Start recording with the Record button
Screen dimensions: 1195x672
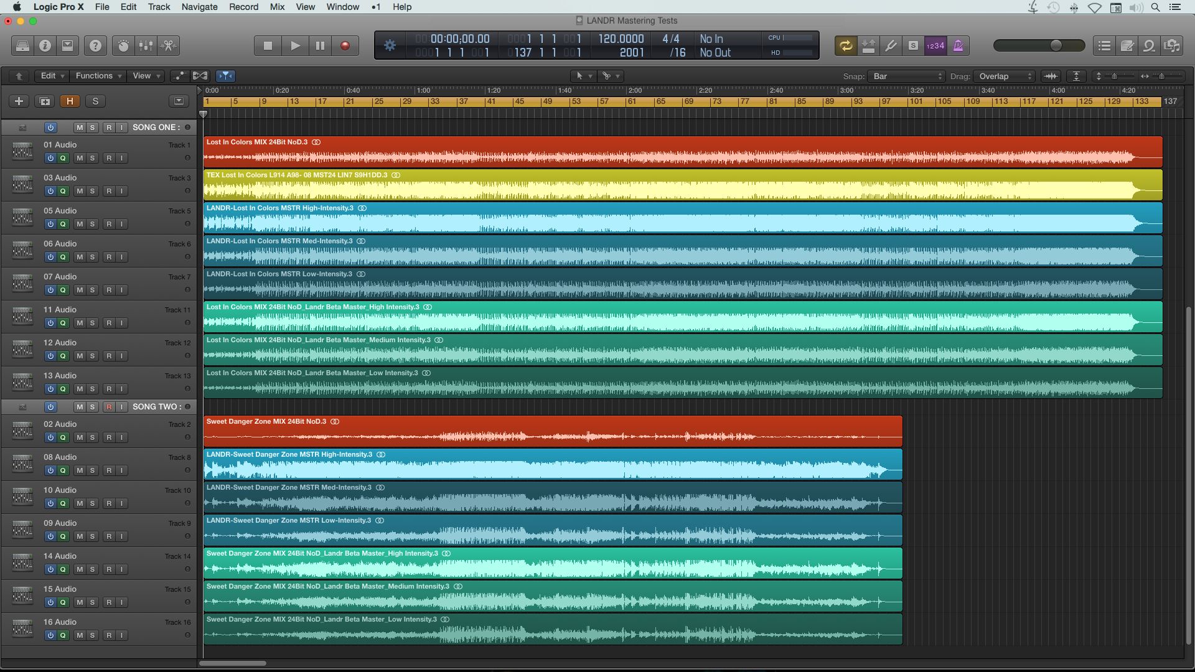click(345, 45)
